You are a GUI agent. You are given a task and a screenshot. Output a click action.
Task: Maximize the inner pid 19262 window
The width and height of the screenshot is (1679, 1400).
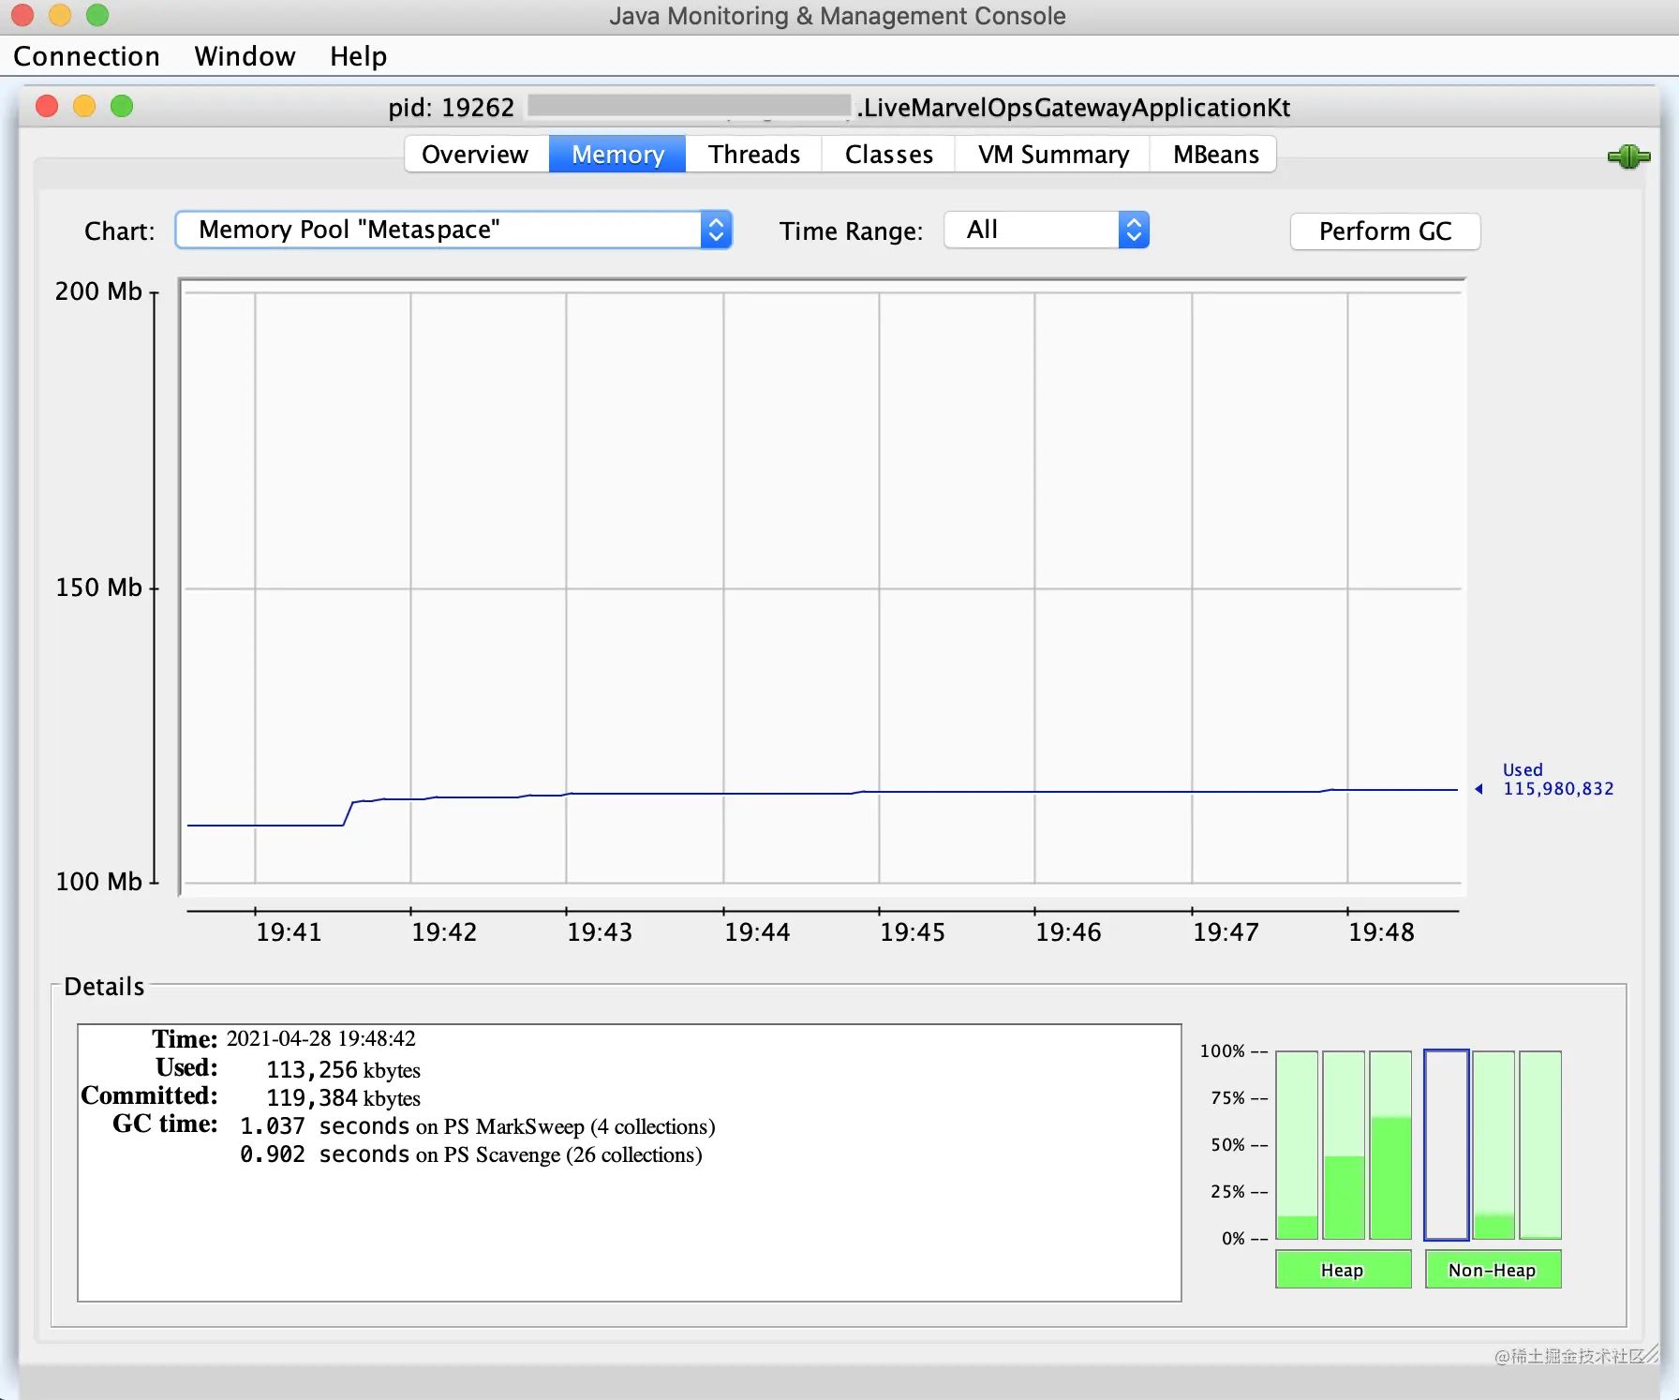tap(122, 106)
